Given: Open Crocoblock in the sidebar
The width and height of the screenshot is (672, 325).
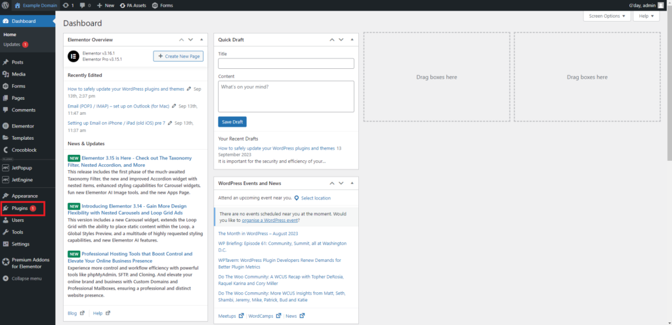Looking at the screenshot, I should point(28,150).
